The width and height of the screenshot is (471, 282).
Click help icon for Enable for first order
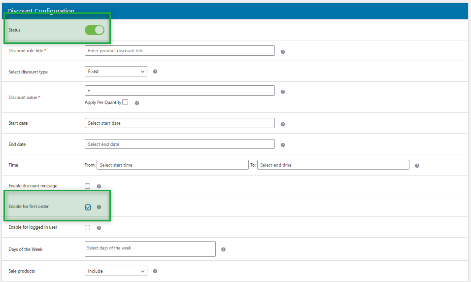99,207
